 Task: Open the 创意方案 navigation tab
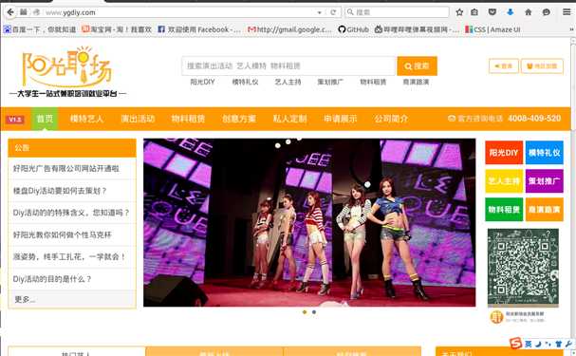coord(239,119)
